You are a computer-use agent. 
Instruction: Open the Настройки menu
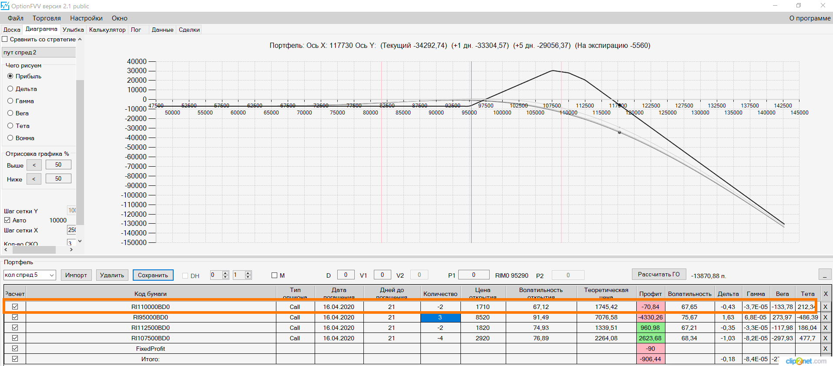pyautogui.click(x=86, y=18)
